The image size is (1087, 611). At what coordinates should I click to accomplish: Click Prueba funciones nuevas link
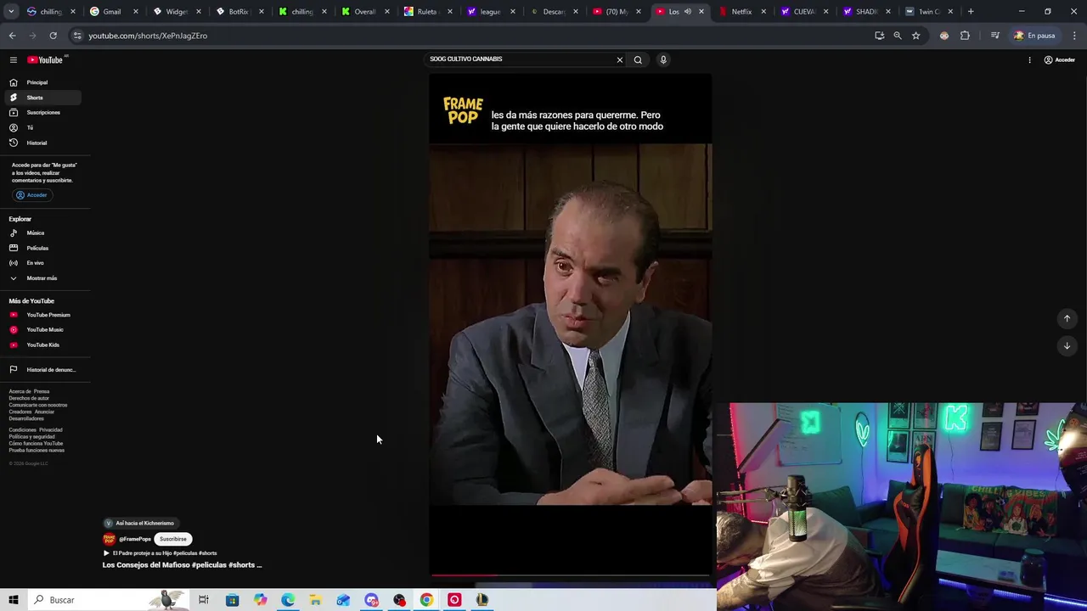pyautogui.click(x=37, y=450)
